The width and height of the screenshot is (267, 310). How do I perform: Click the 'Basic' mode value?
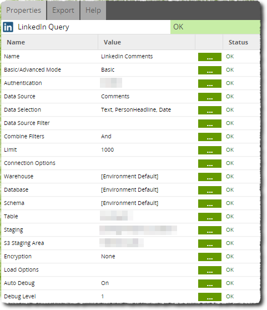[108, 69]
